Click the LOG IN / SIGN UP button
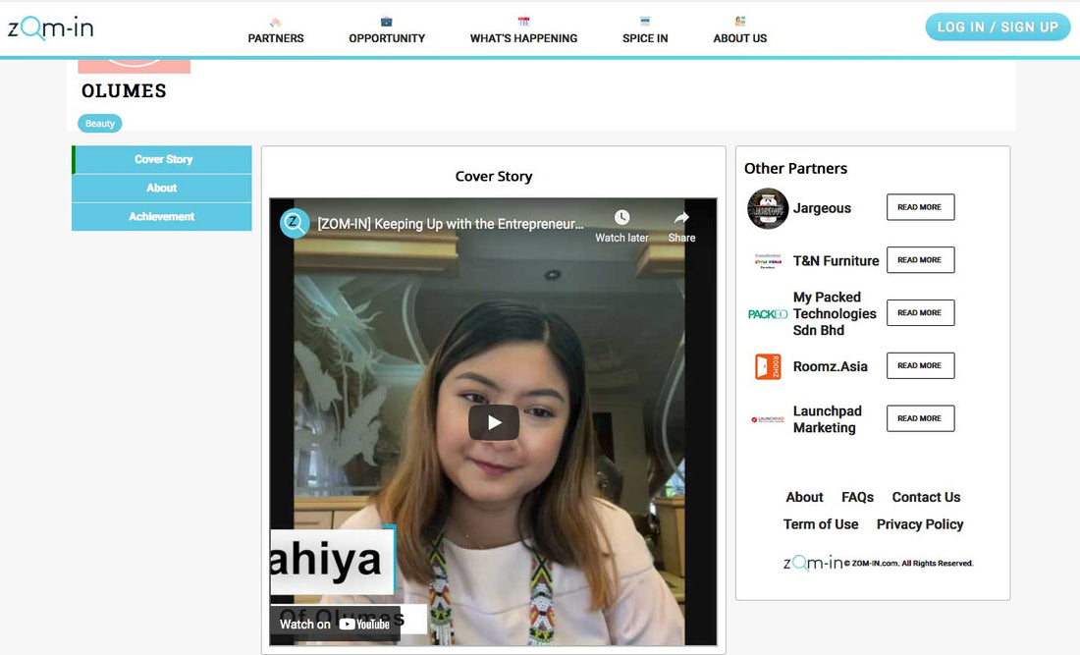 point(998,27)
